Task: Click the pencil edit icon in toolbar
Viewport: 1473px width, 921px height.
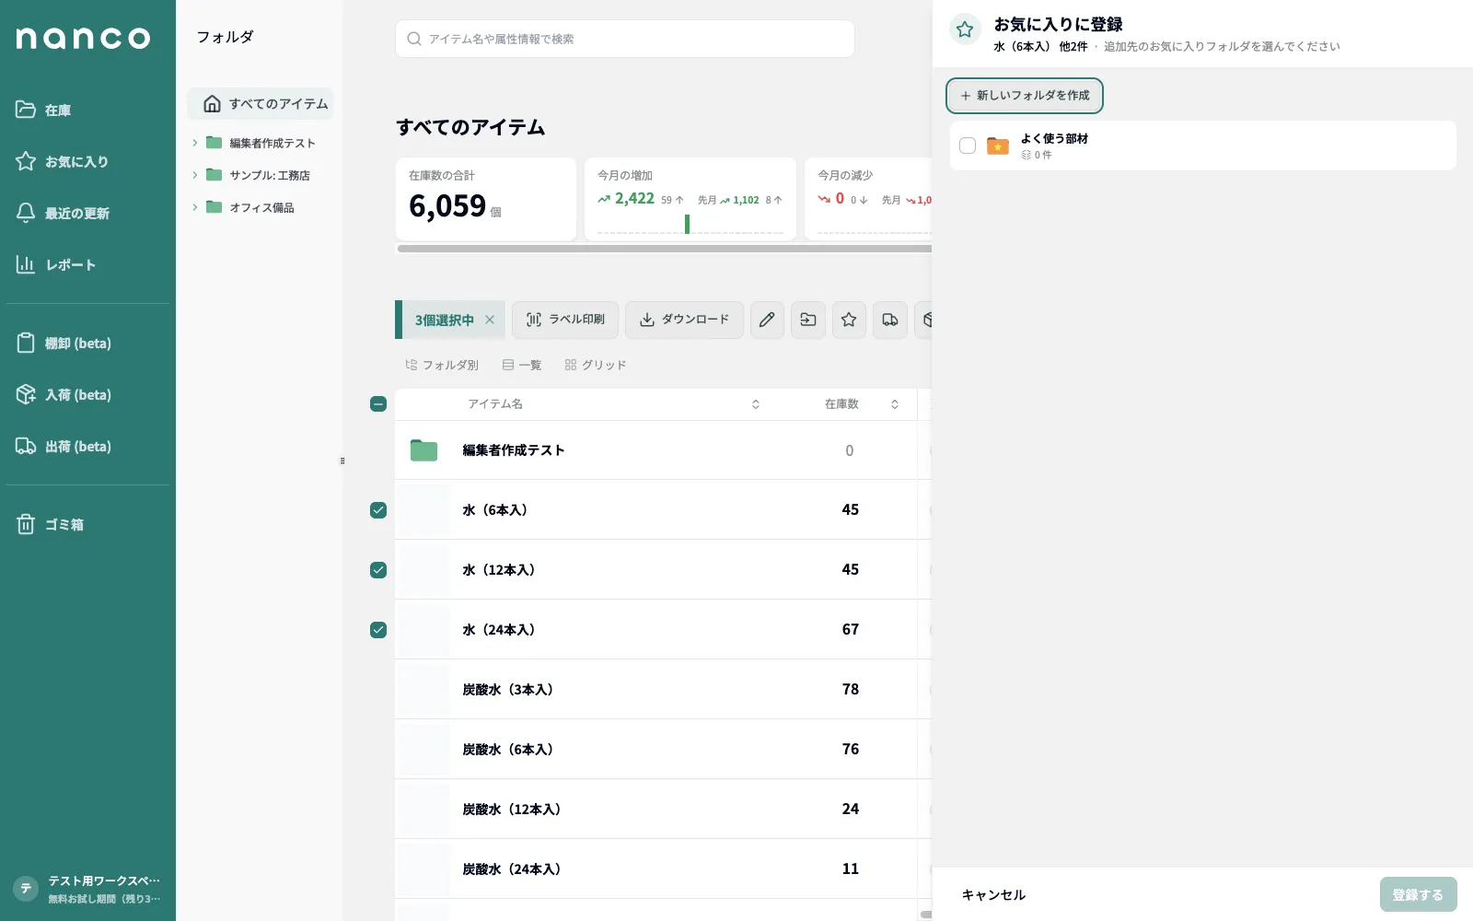Action: pyautogui.click(x=767, y=320)
